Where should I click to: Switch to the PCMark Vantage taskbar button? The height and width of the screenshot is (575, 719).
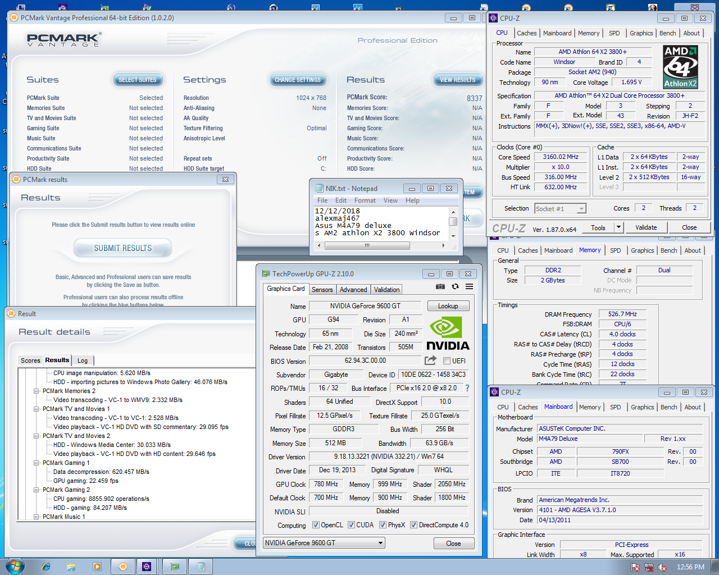(x=122, y=567)
